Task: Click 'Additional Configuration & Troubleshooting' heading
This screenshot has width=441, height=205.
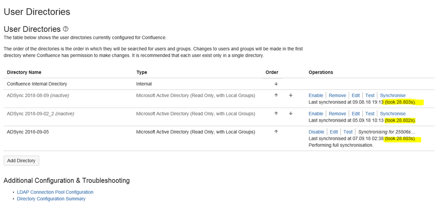Action: [67, 180]
